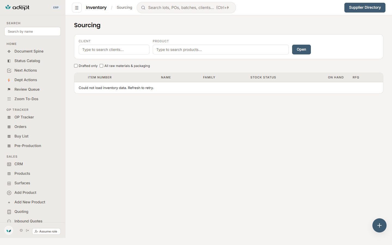Click the Zoom To-Dos list icon

(9, 99)
